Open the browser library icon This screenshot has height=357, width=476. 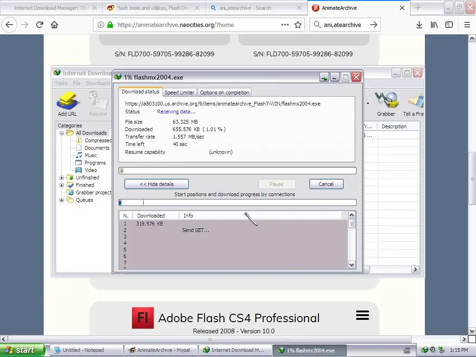click(x=434, y=25)
